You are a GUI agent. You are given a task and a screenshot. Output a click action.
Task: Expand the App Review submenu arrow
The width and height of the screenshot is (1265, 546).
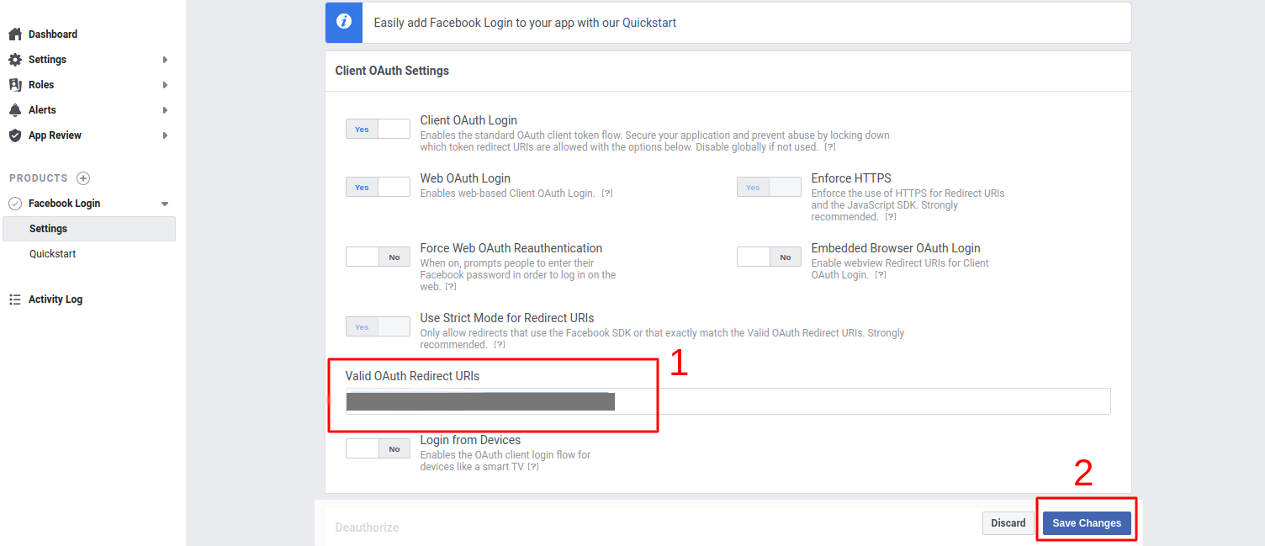coord(165,135)
